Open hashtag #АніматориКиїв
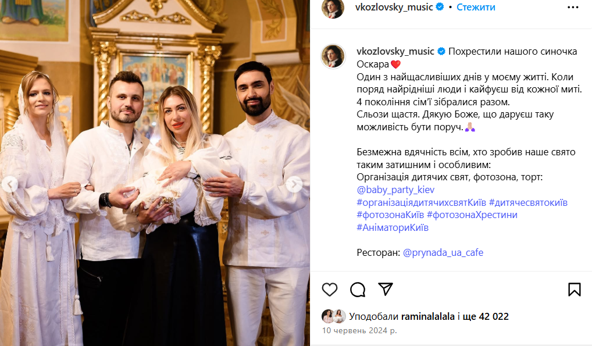Image resolution: width=592 pixels, height=346 pixels. [393, 227]
